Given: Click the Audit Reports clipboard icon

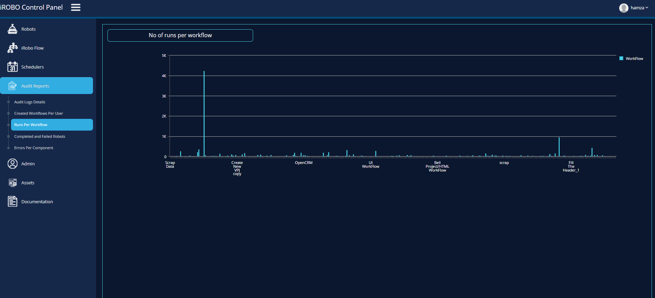Looking at the screenshot, I should [12, 86].
